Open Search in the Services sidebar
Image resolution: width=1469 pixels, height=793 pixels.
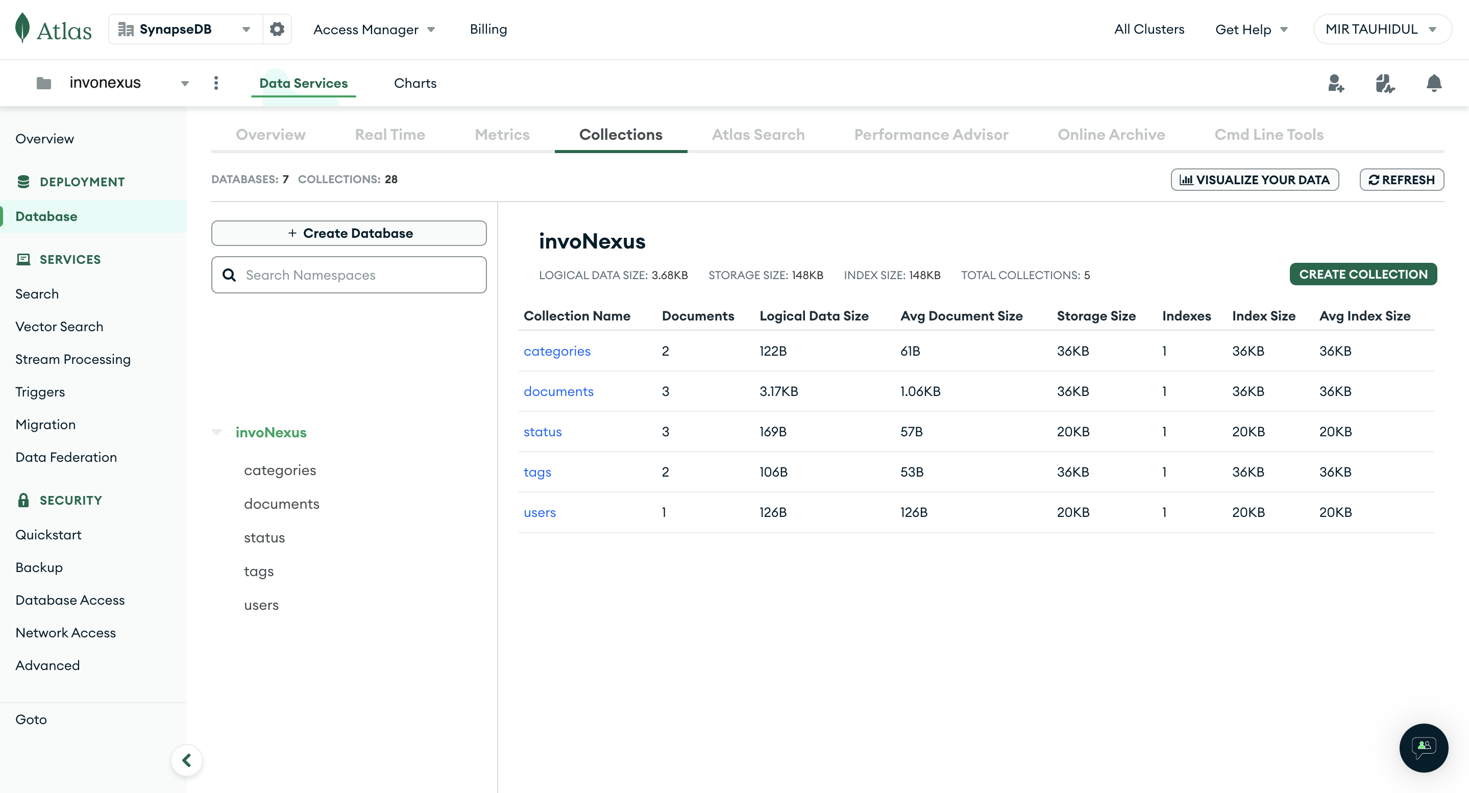coord(37,293)
